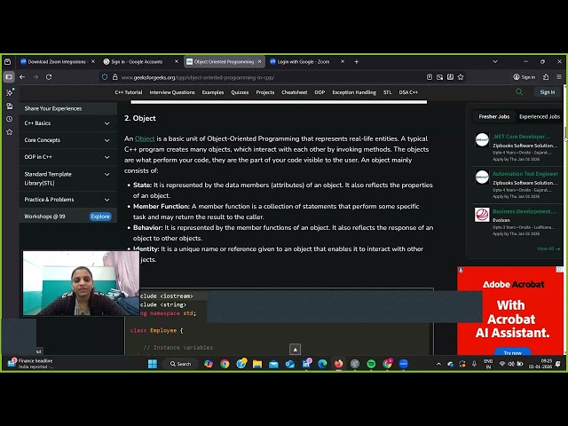Screen dimensions: 568x426
Task: Open the Automation Test Engineer job listing
Action: click(525, 174)
